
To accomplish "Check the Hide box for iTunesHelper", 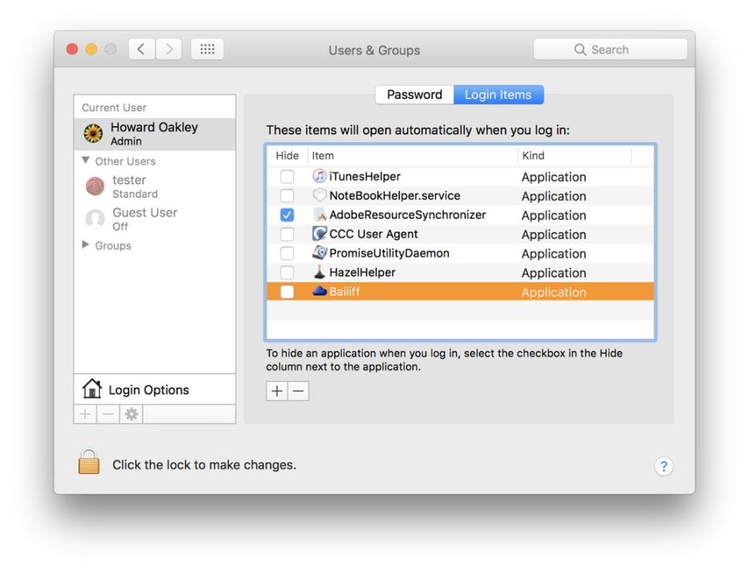I will pyautogui.click(x=287, y=177).
